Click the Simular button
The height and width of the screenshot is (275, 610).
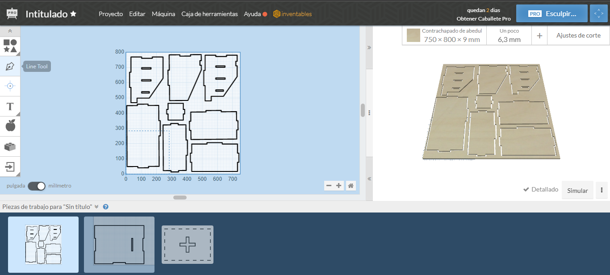tap(577, 190)
